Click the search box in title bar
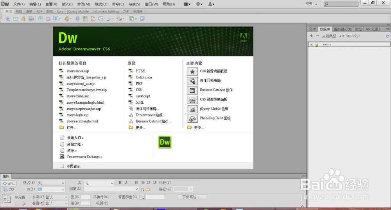The height and width of the screenshot is (210, 391). coord(341,4)
